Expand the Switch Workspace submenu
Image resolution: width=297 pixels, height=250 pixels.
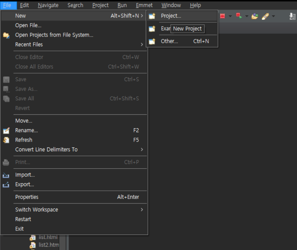pyautogui.click(x=142, y=210)
